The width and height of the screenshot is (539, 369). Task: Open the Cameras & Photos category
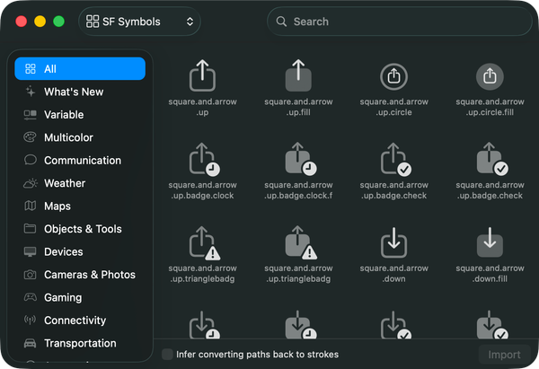point(80,275)
